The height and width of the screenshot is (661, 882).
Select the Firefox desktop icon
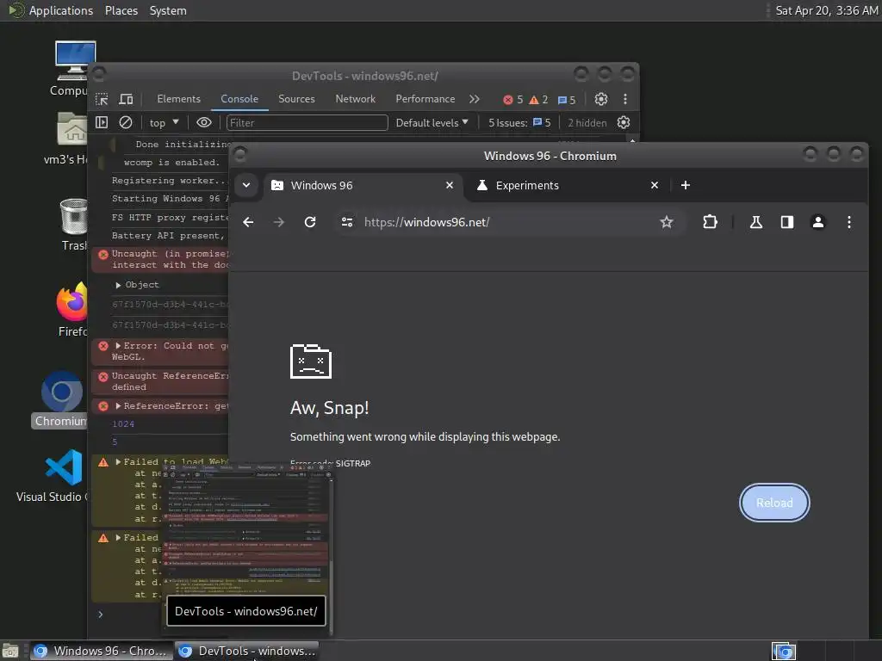tap(72, 309)
